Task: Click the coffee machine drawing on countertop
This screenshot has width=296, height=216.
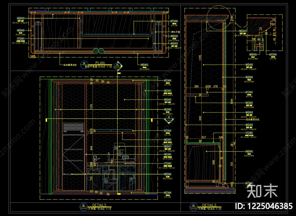Action: (119, 152)
